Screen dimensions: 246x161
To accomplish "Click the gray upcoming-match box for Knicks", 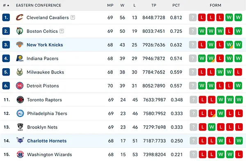I will [193, 45].
